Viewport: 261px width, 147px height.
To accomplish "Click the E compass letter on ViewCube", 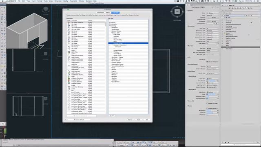I will tap(183, 12).
